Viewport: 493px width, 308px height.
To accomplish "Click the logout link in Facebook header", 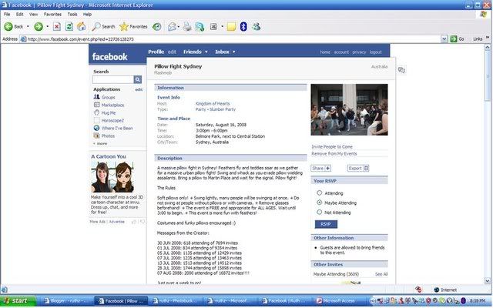I will click(x=375, y=52).
